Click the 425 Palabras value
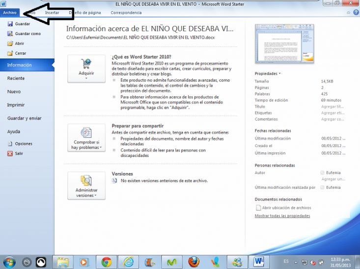This screenshot has width=360, height=269. (x=324, y=94)
